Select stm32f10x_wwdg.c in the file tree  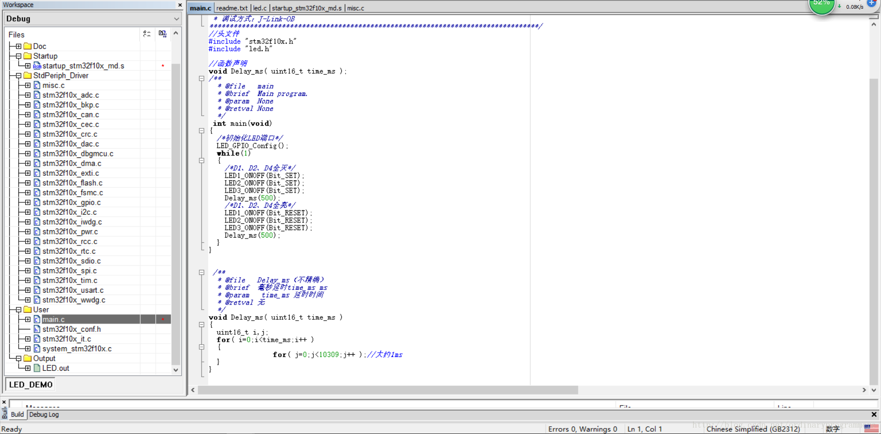pos(74,300)
